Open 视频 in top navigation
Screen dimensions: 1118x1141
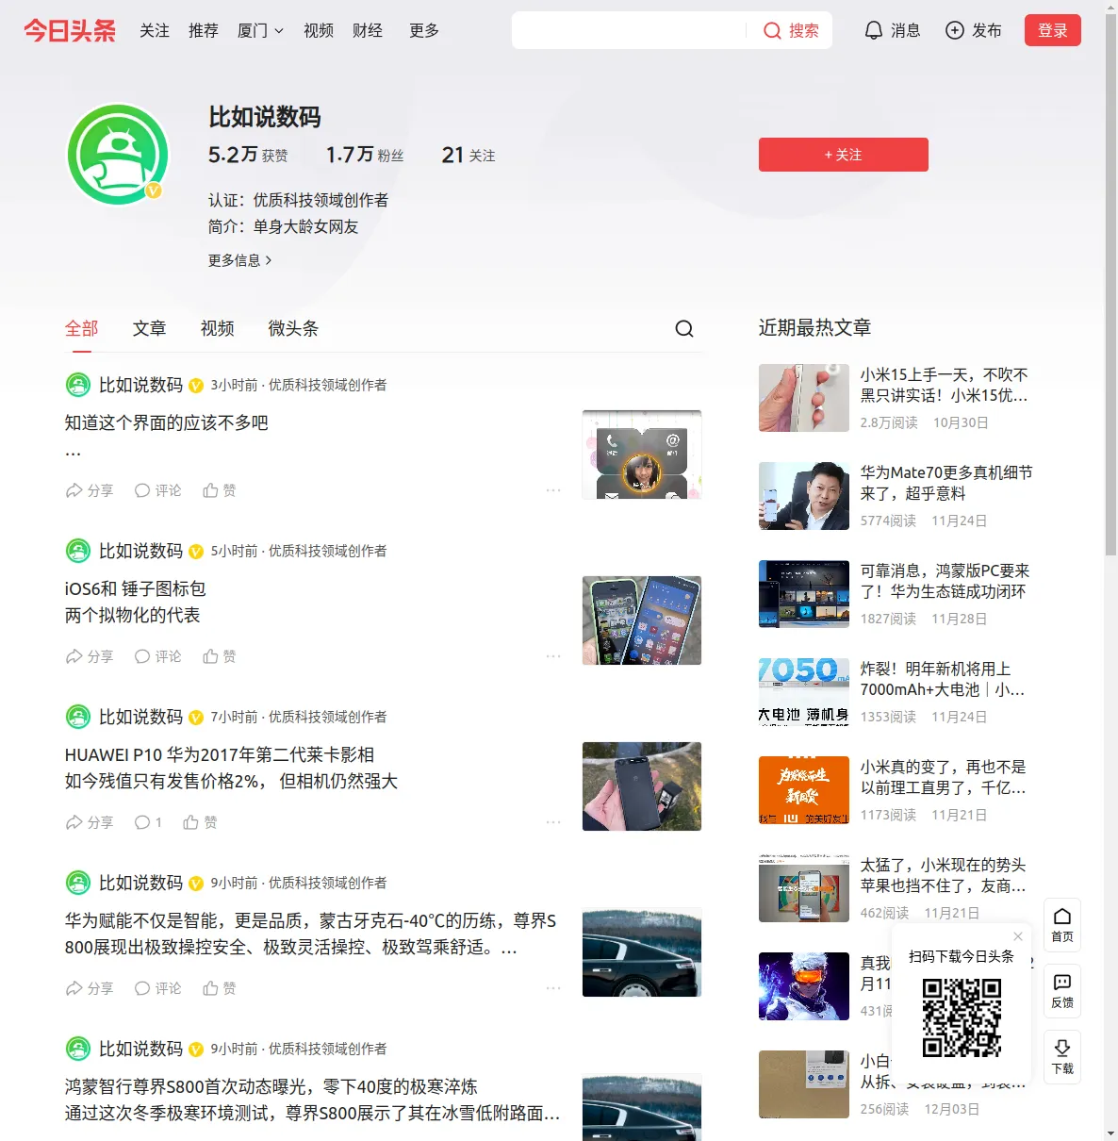(319, 30)
